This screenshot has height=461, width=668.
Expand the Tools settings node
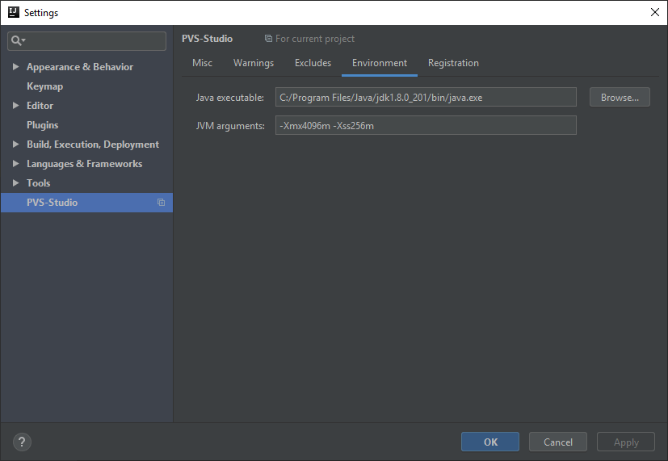tap(16, 183)
